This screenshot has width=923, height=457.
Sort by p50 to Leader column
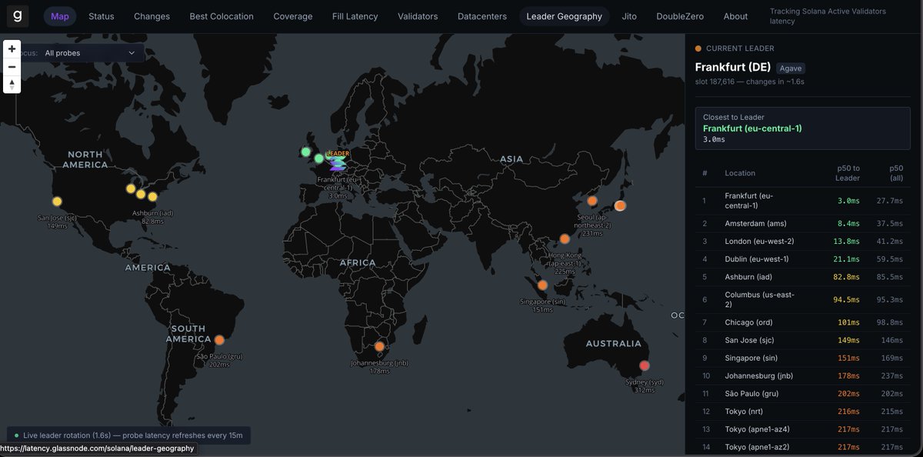point(846,173)
